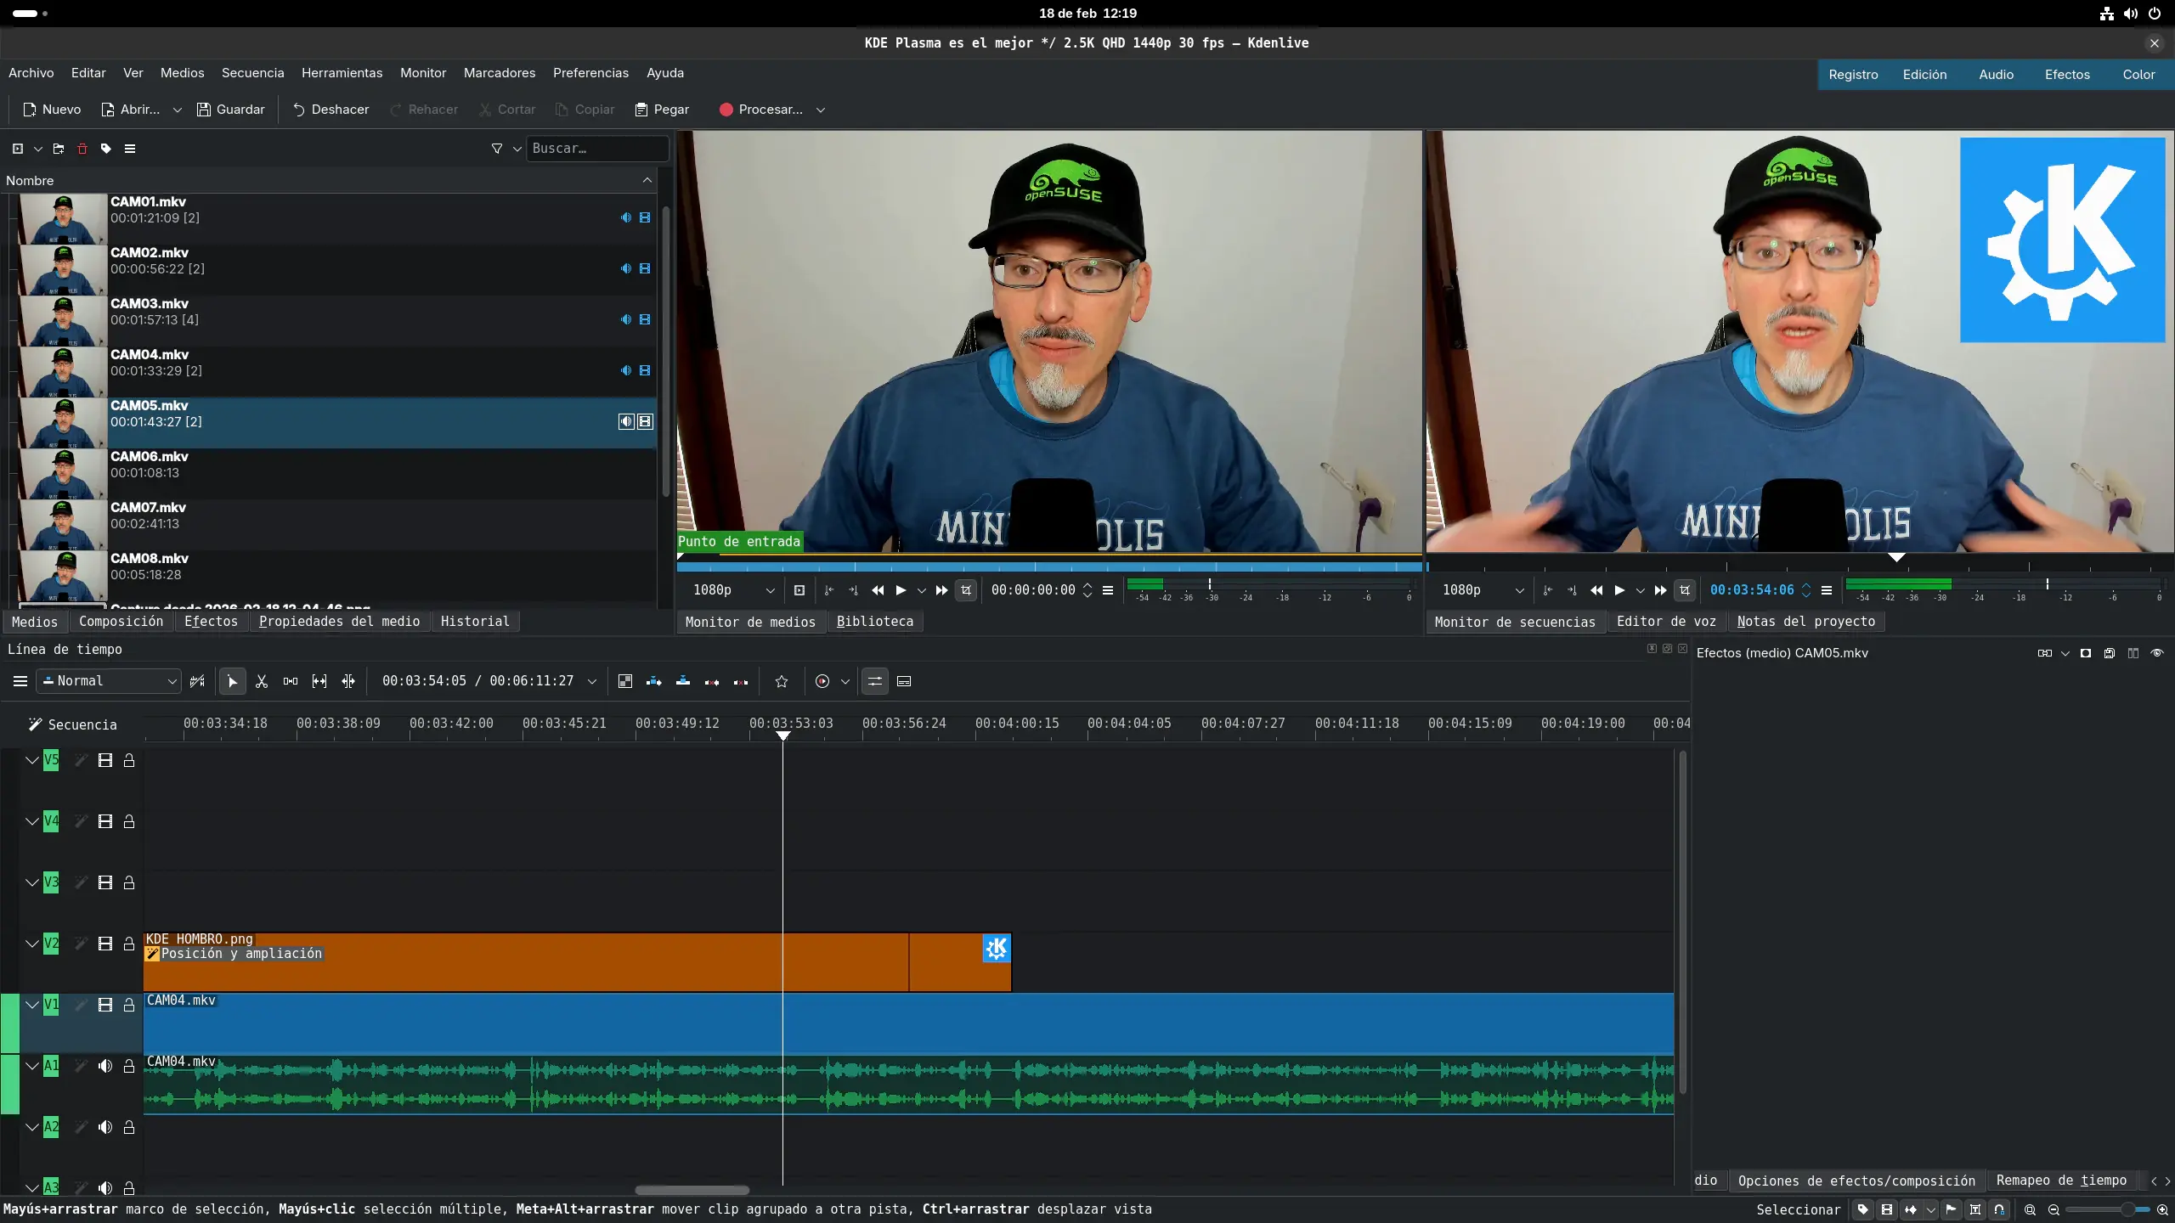
Task: Click the timeline zoom slider in status bar
Action: point(2107,1209)
